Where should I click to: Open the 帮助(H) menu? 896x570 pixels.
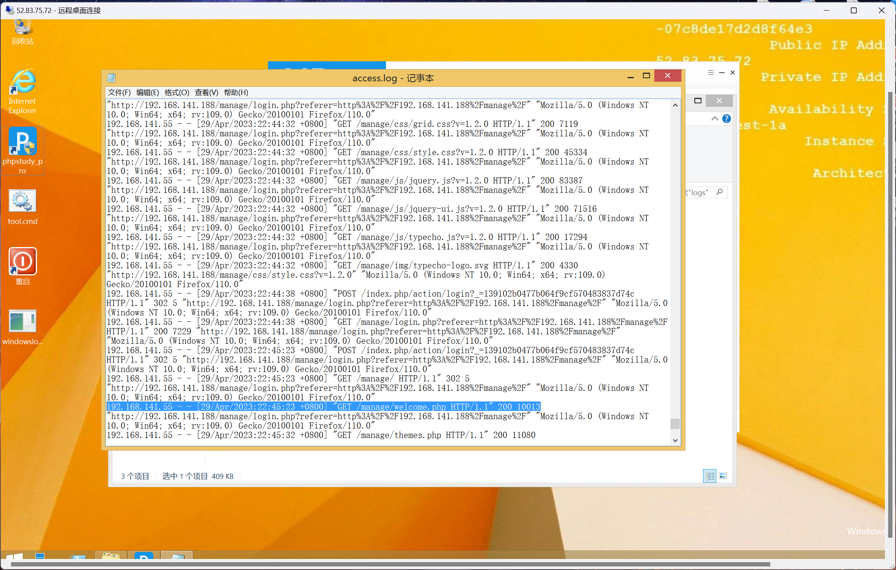pos(236,93)
